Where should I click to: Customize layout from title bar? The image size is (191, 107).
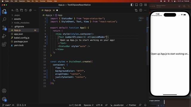point(145,5)
